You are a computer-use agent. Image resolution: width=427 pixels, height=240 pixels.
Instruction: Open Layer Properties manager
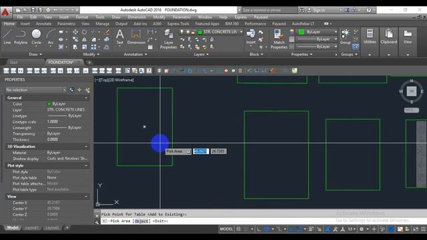pos(168,39)
